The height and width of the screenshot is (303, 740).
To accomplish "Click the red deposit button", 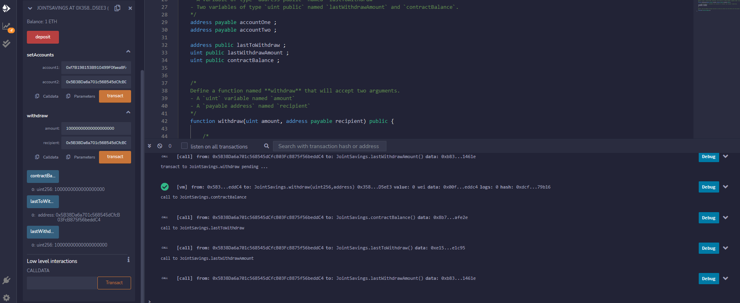I will [x=43, y=37].
